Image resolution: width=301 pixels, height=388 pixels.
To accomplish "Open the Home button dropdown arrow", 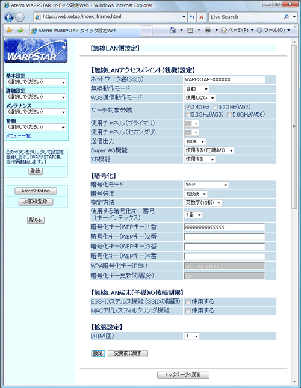I will point(181,30).
